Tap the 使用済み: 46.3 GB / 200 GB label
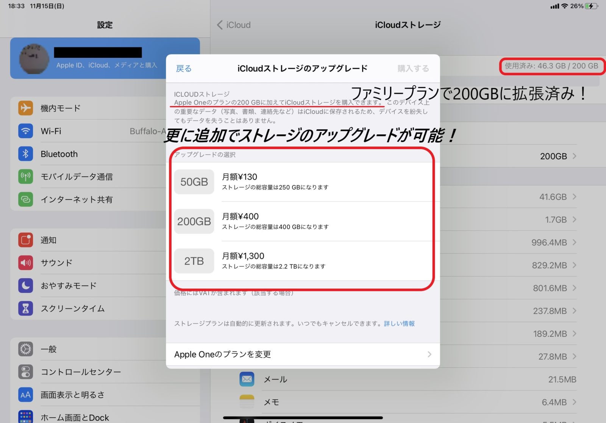Viewport: 606px width, 423px height. [551, 66]
